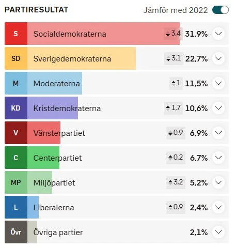Click the yellow SD party badge

click(x=16, y=58)
